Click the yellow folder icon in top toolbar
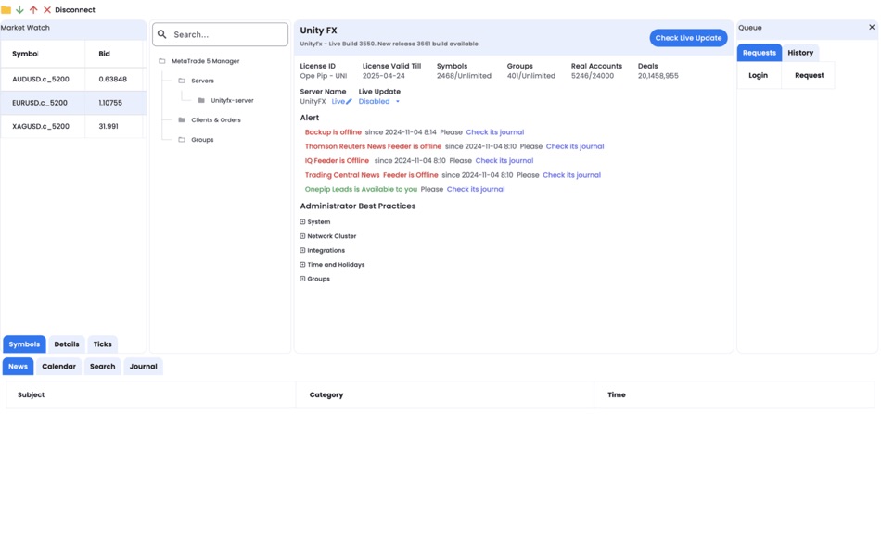Viewport: 881px width, 550px height. click(x=6, y=9)
